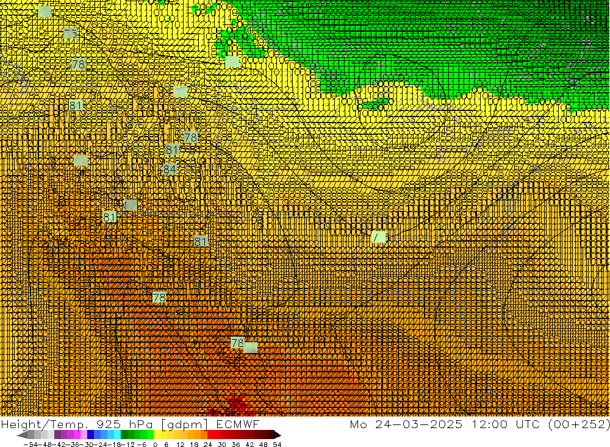
Task: Select the bright red swatch above 24
Action: pos(210,435)
